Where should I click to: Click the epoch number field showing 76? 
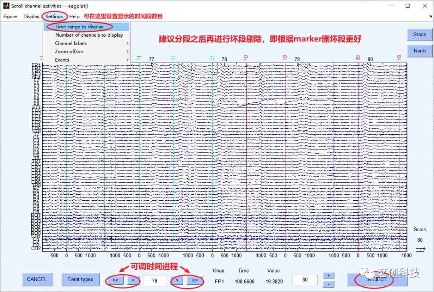(155, 281)
